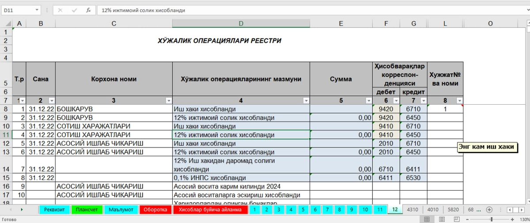This screenshot has height=223, width=530.
Task: Select row 11 header
Action: click(6, 135)
